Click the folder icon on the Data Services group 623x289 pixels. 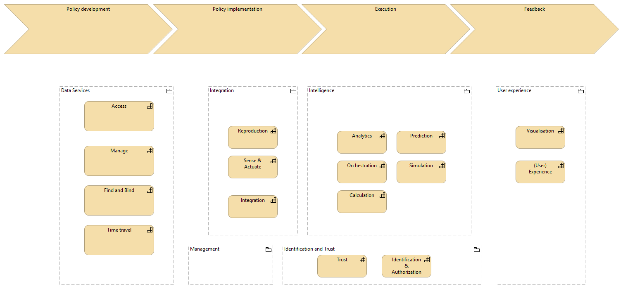pyautogui.click(x=169, y=91)
